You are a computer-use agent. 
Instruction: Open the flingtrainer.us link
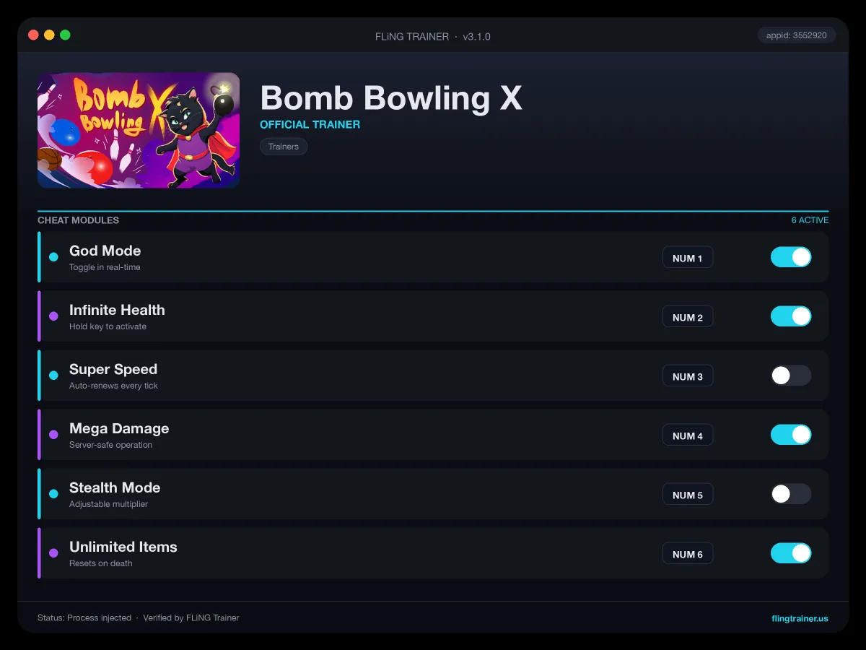(x=800, y=618)
